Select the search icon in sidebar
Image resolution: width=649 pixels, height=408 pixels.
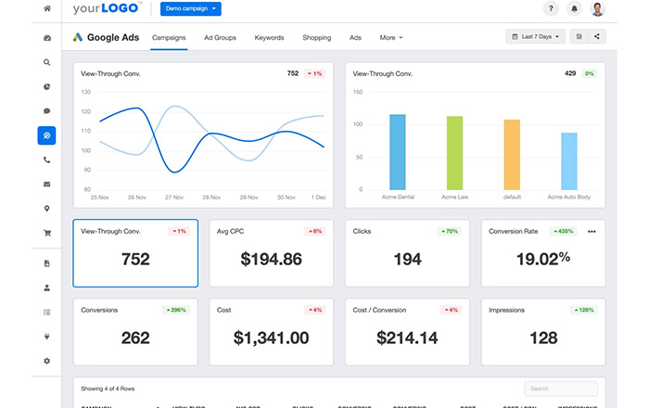[x=46, y=62]
